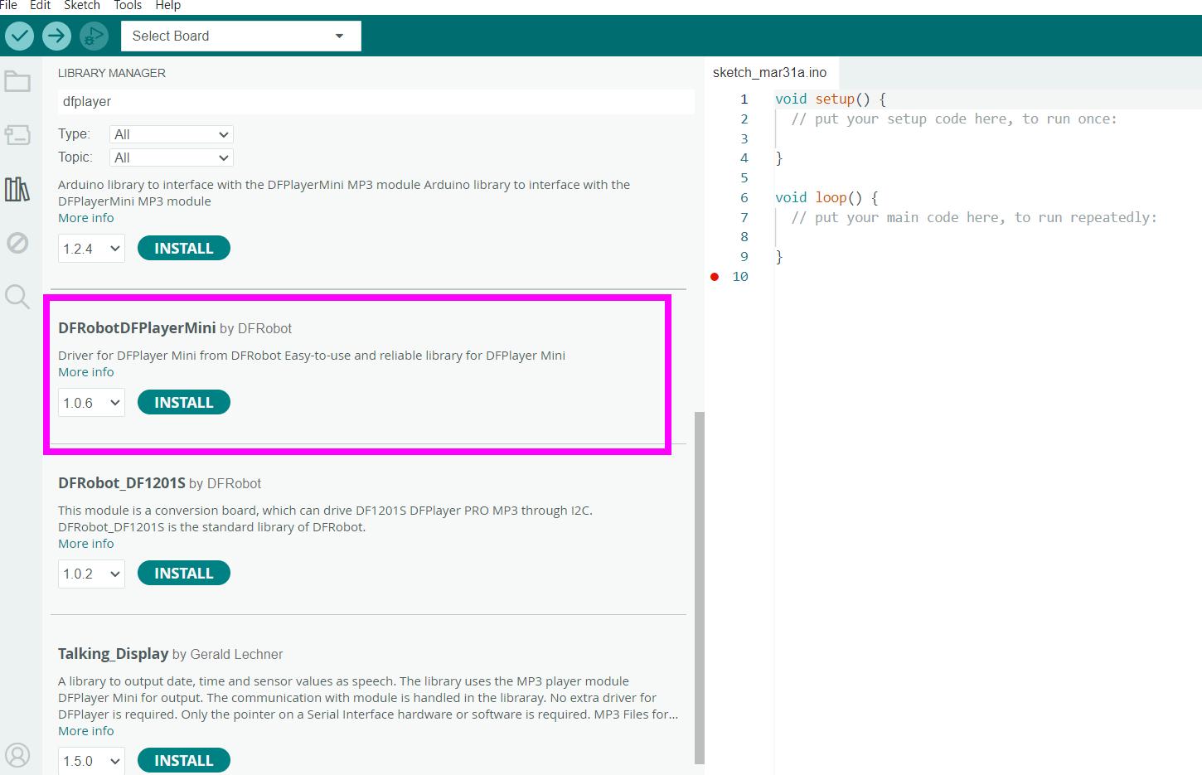Install the version 1.2.4 library

click(x=184, y=248)
